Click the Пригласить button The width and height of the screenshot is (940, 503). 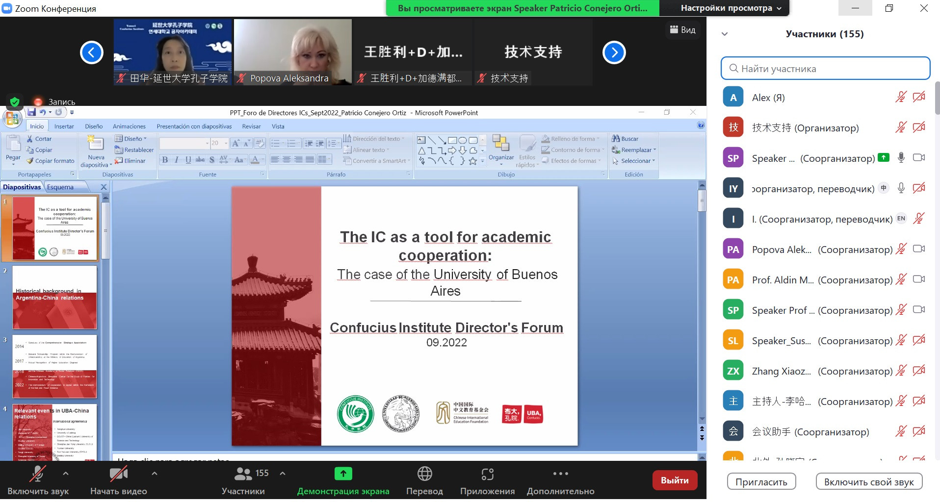(761, 482)
